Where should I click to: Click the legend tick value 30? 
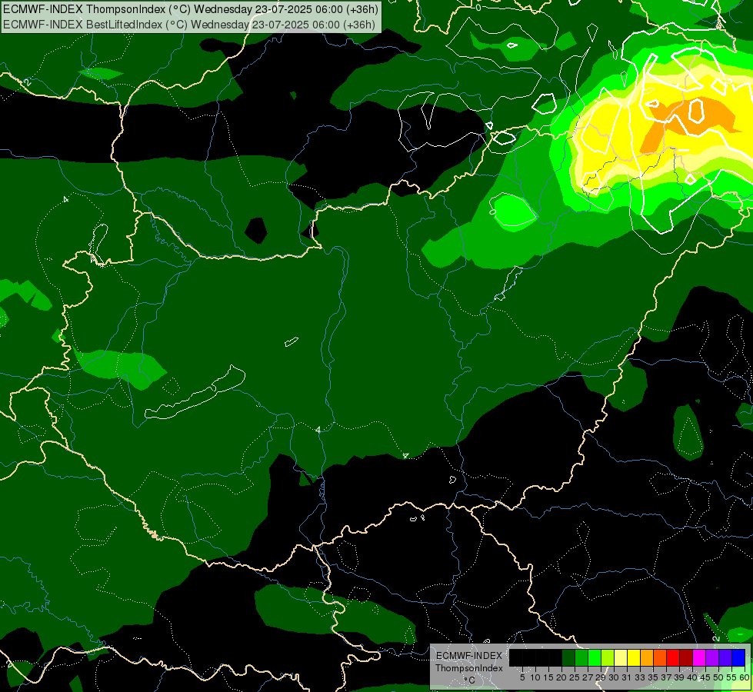[615, 677]
